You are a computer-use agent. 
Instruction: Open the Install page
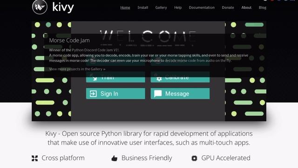pyautogui.click(x=143, y=7)
